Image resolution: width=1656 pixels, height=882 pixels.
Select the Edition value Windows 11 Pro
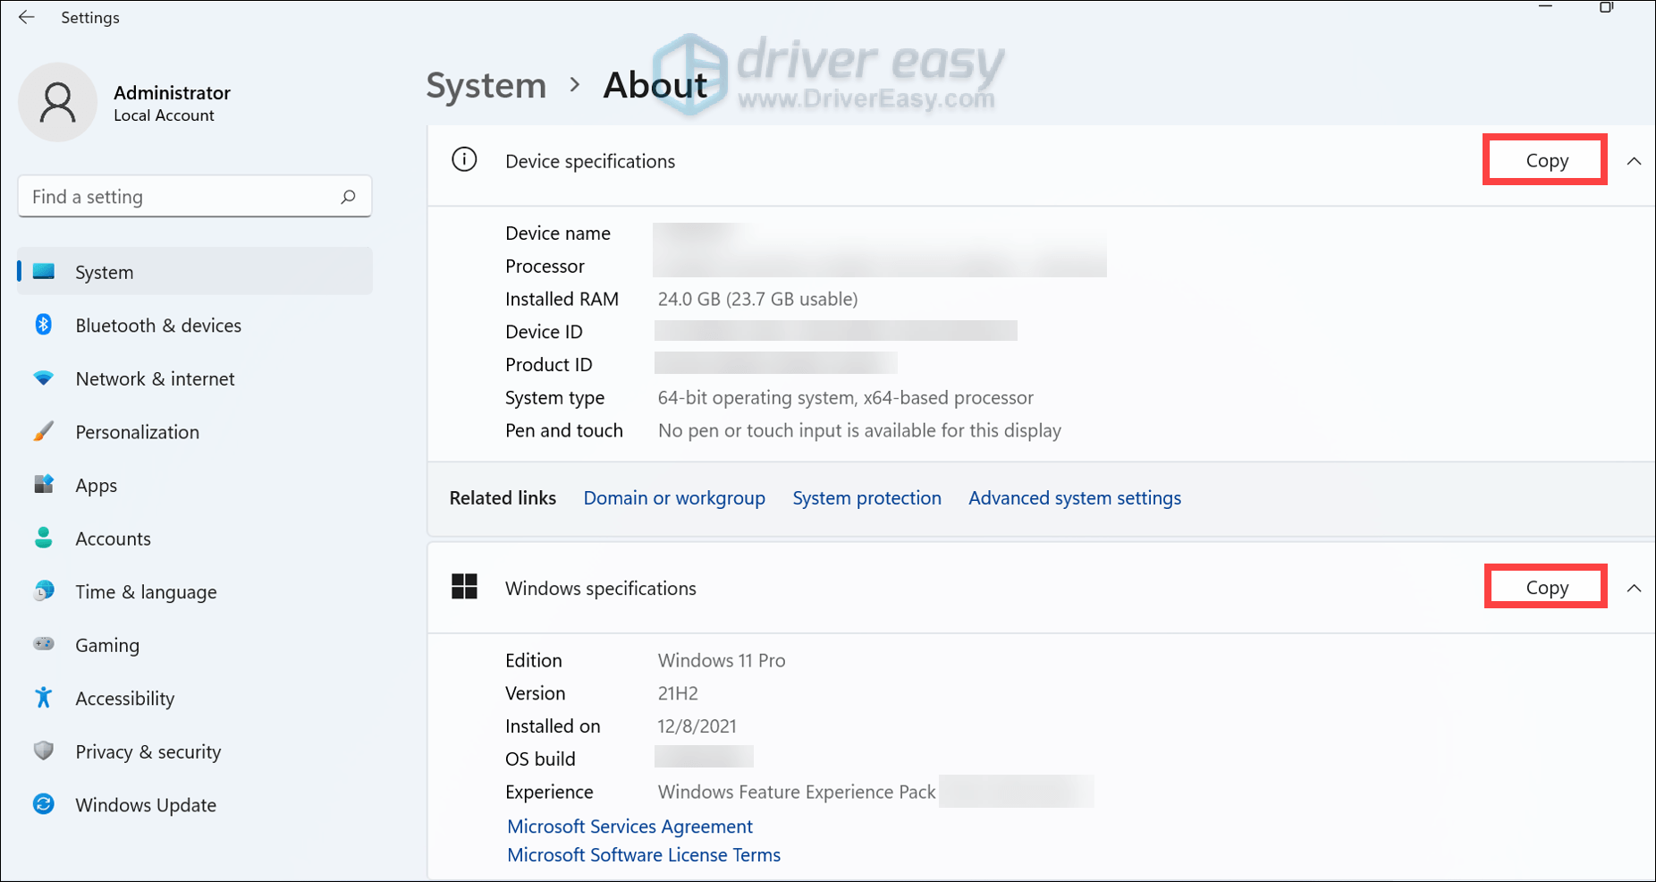click(x=722, y=661)
